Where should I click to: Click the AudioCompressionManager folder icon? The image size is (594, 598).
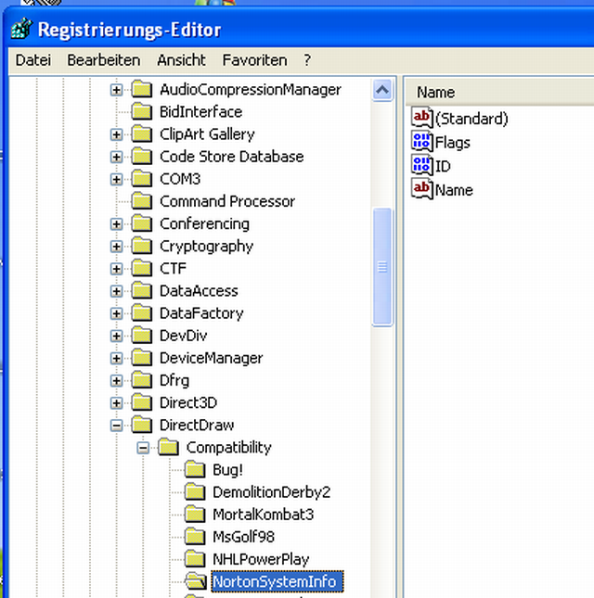142,89
